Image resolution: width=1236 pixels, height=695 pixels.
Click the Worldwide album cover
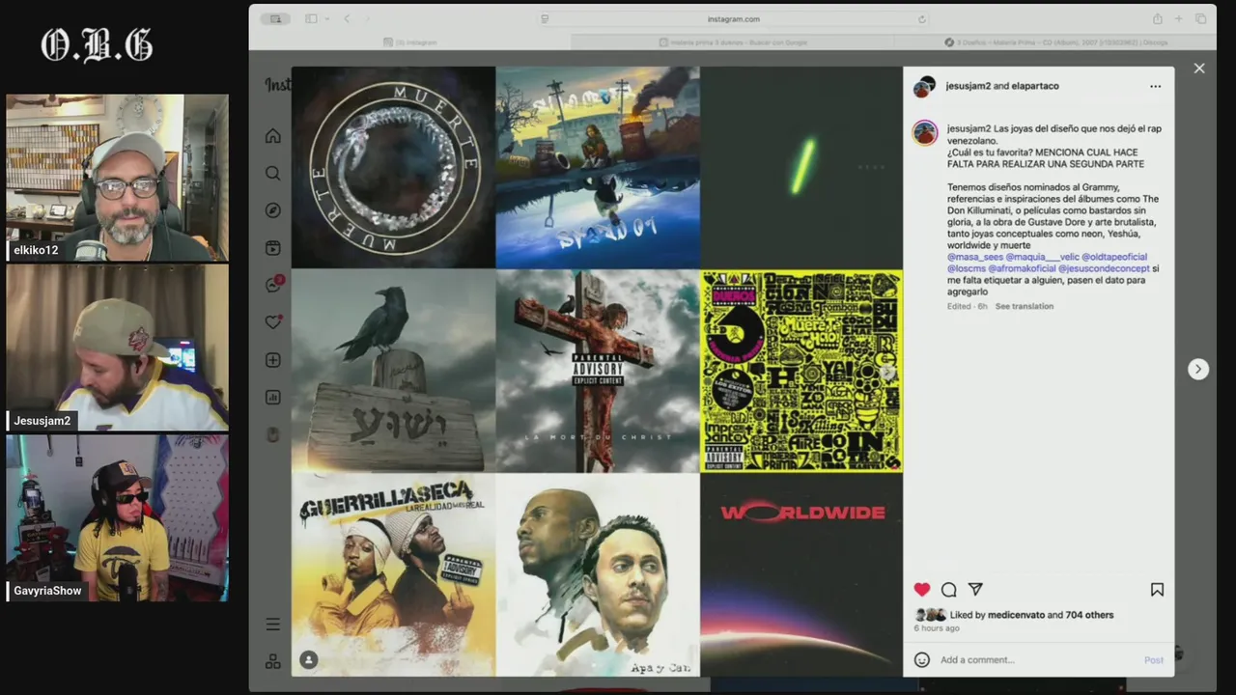[x=801, y=574]
